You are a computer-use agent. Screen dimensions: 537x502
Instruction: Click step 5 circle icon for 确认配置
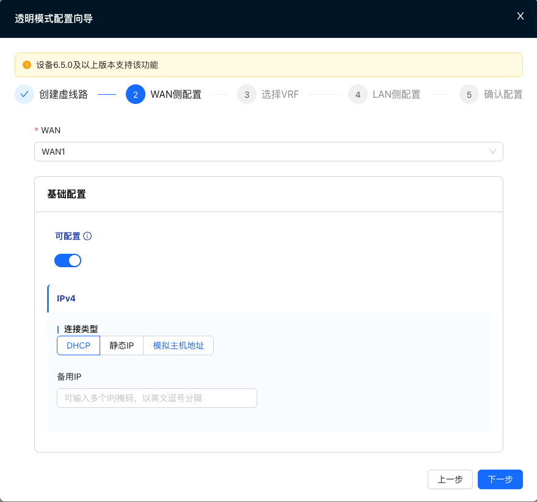tap(469, 95)
